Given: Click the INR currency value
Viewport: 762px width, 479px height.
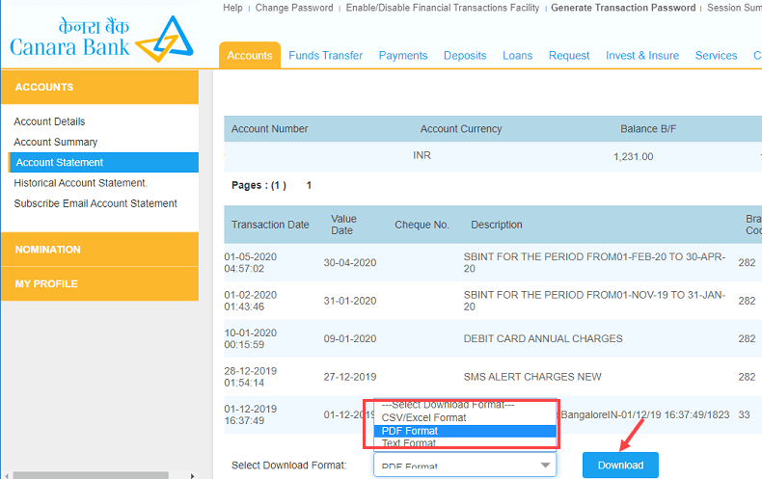Looking at the screenshot, I should 422,155.
